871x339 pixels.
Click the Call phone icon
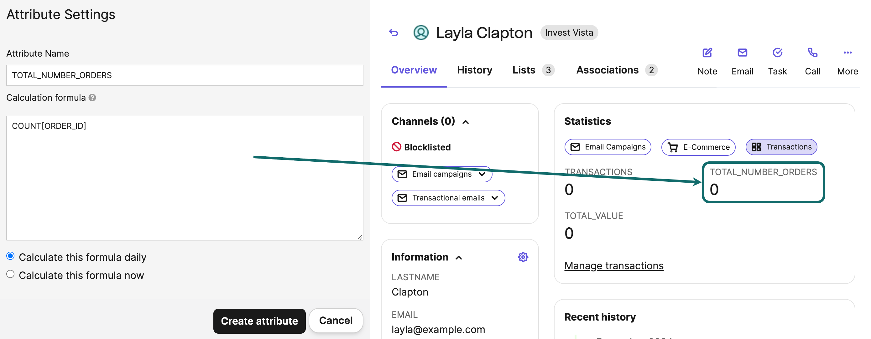812,53
